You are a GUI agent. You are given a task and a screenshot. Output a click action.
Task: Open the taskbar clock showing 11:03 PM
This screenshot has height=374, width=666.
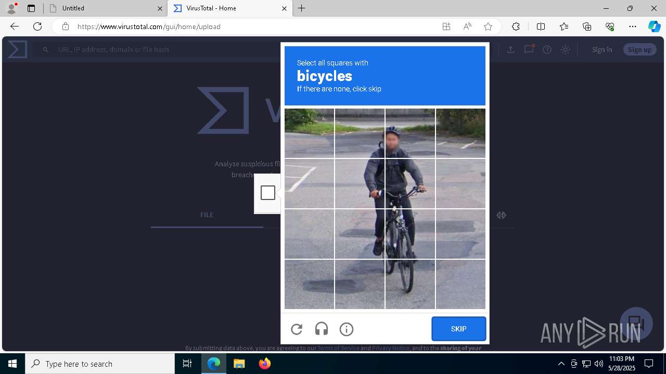pyautogui.click(x=622, y=364)
